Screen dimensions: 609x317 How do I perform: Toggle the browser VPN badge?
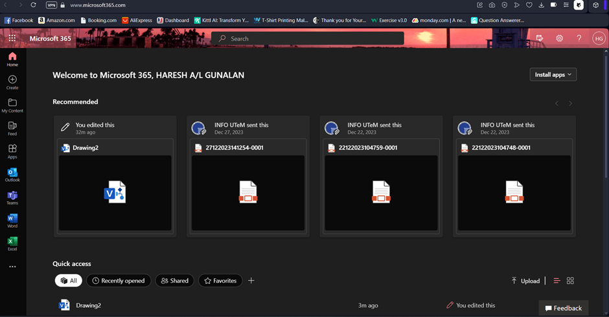click(51, 5)
